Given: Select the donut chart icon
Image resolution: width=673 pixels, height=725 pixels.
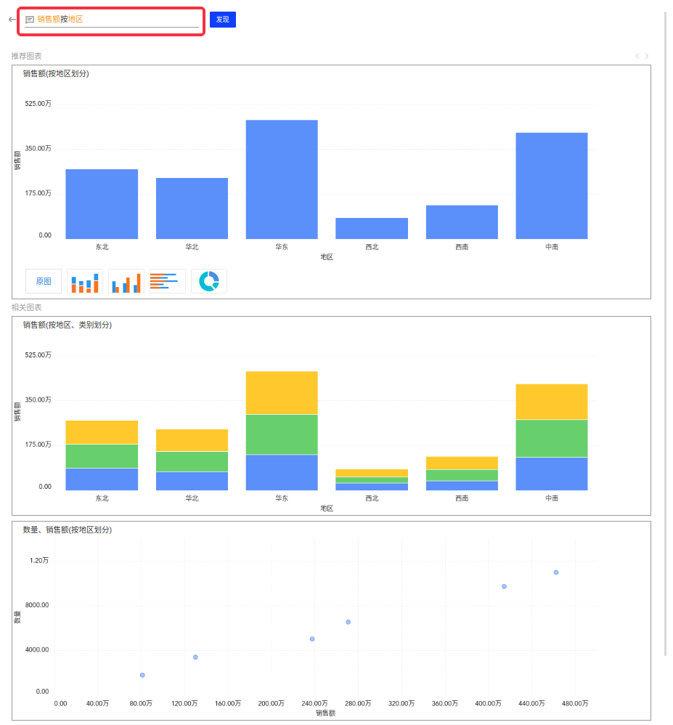Looking at the screenshot, I should tap(209, 281).
